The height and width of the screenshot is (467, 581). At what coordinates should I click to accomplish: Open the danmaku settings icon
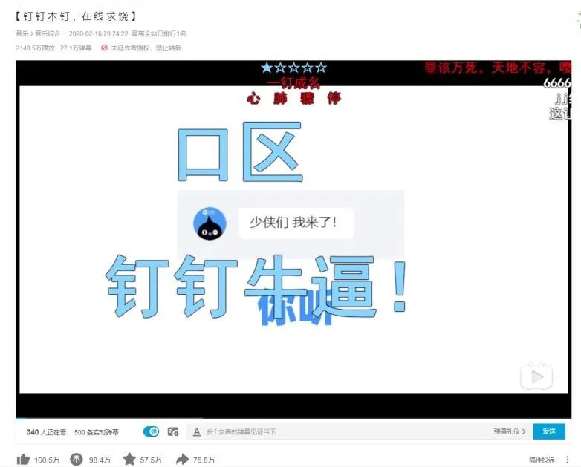click(173, 431)
